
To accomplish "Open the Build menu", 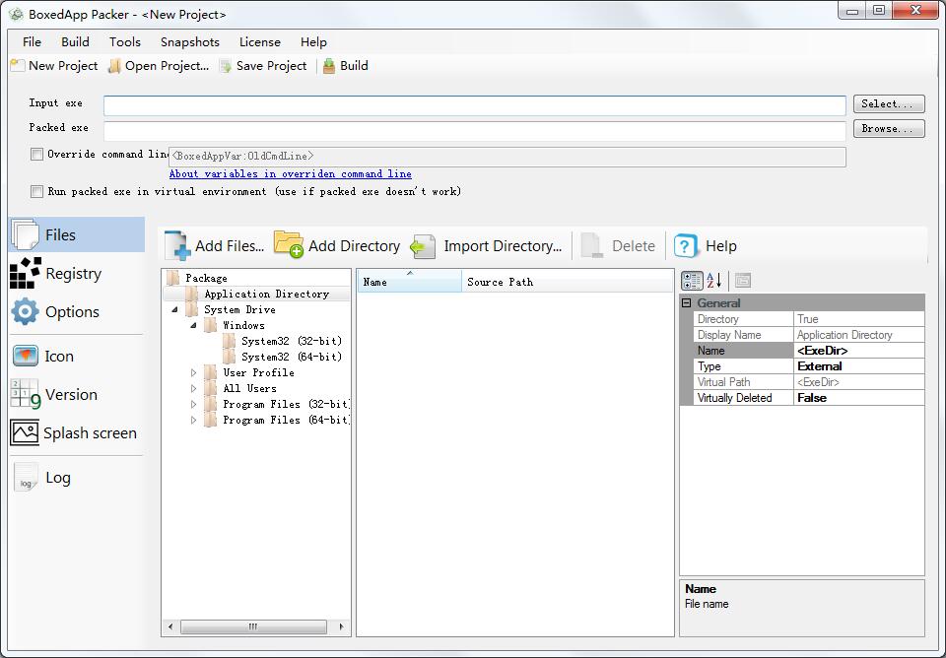I will (x=76, y=41).
